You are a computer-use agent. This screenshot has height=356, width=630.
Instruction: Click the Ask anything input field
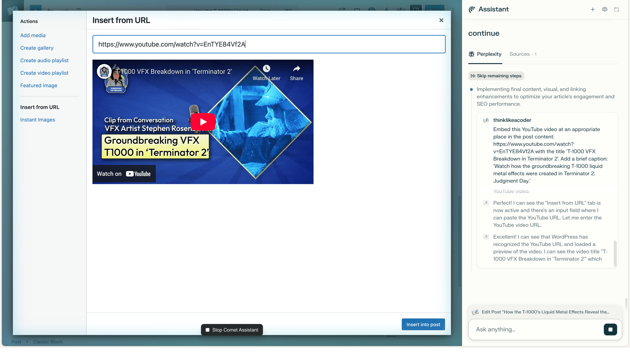point(538,329)
